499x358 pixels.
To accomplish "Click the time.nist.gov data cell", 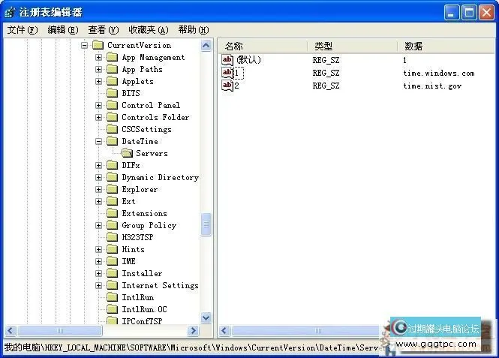I will (x=432, y=86).
